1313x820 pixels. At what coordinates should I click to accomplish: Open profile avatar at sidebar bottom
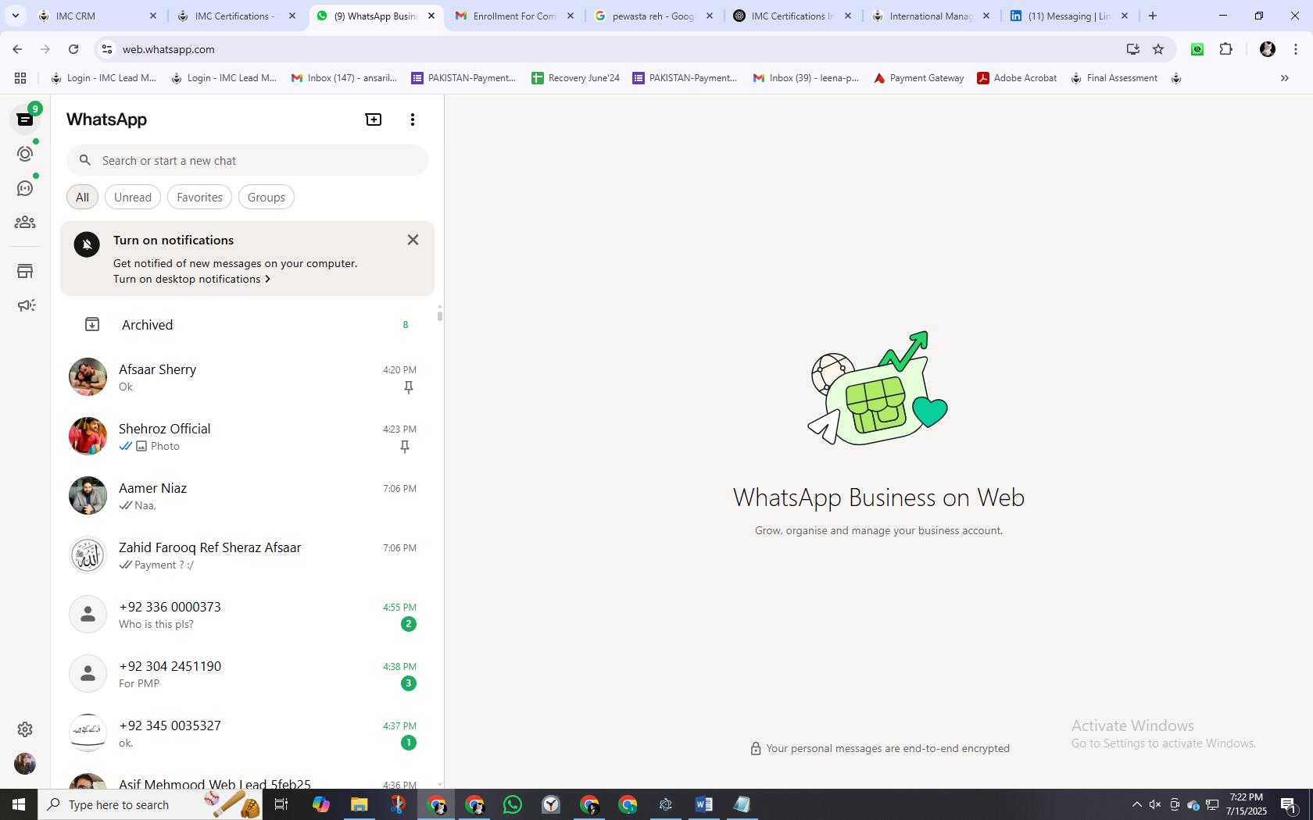[25, 764]
